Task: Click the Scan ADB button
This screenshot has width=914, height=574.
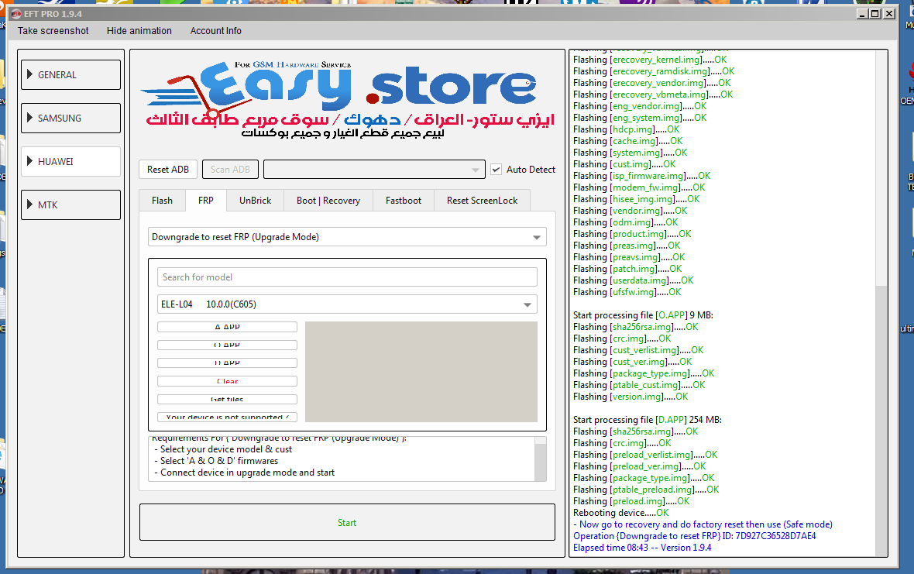Action: 230,170
